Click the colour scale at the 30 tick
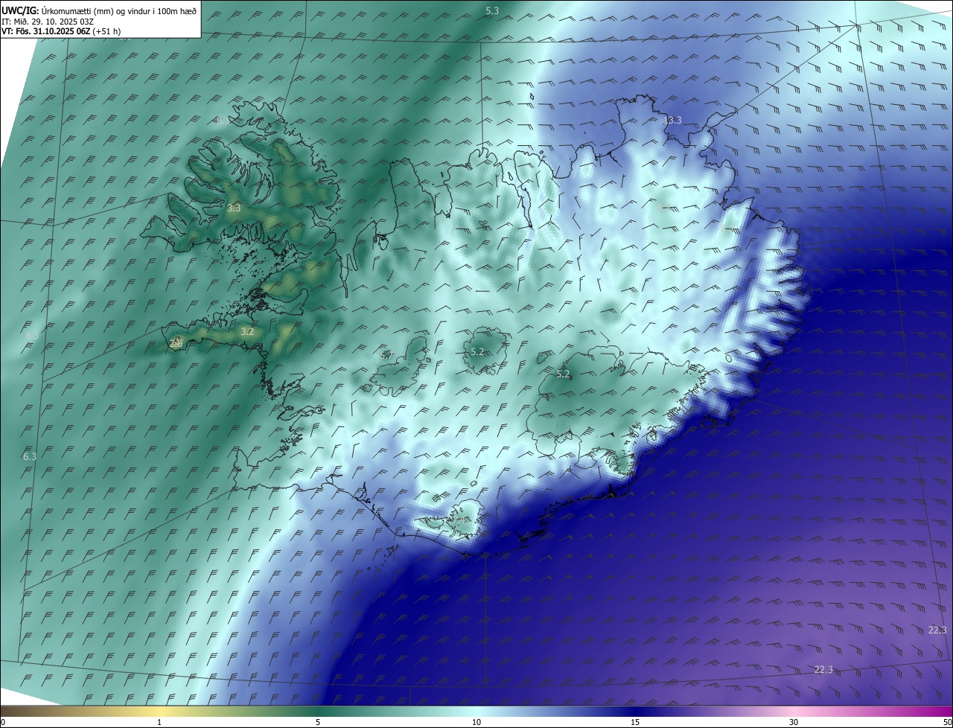 point(794,722)
